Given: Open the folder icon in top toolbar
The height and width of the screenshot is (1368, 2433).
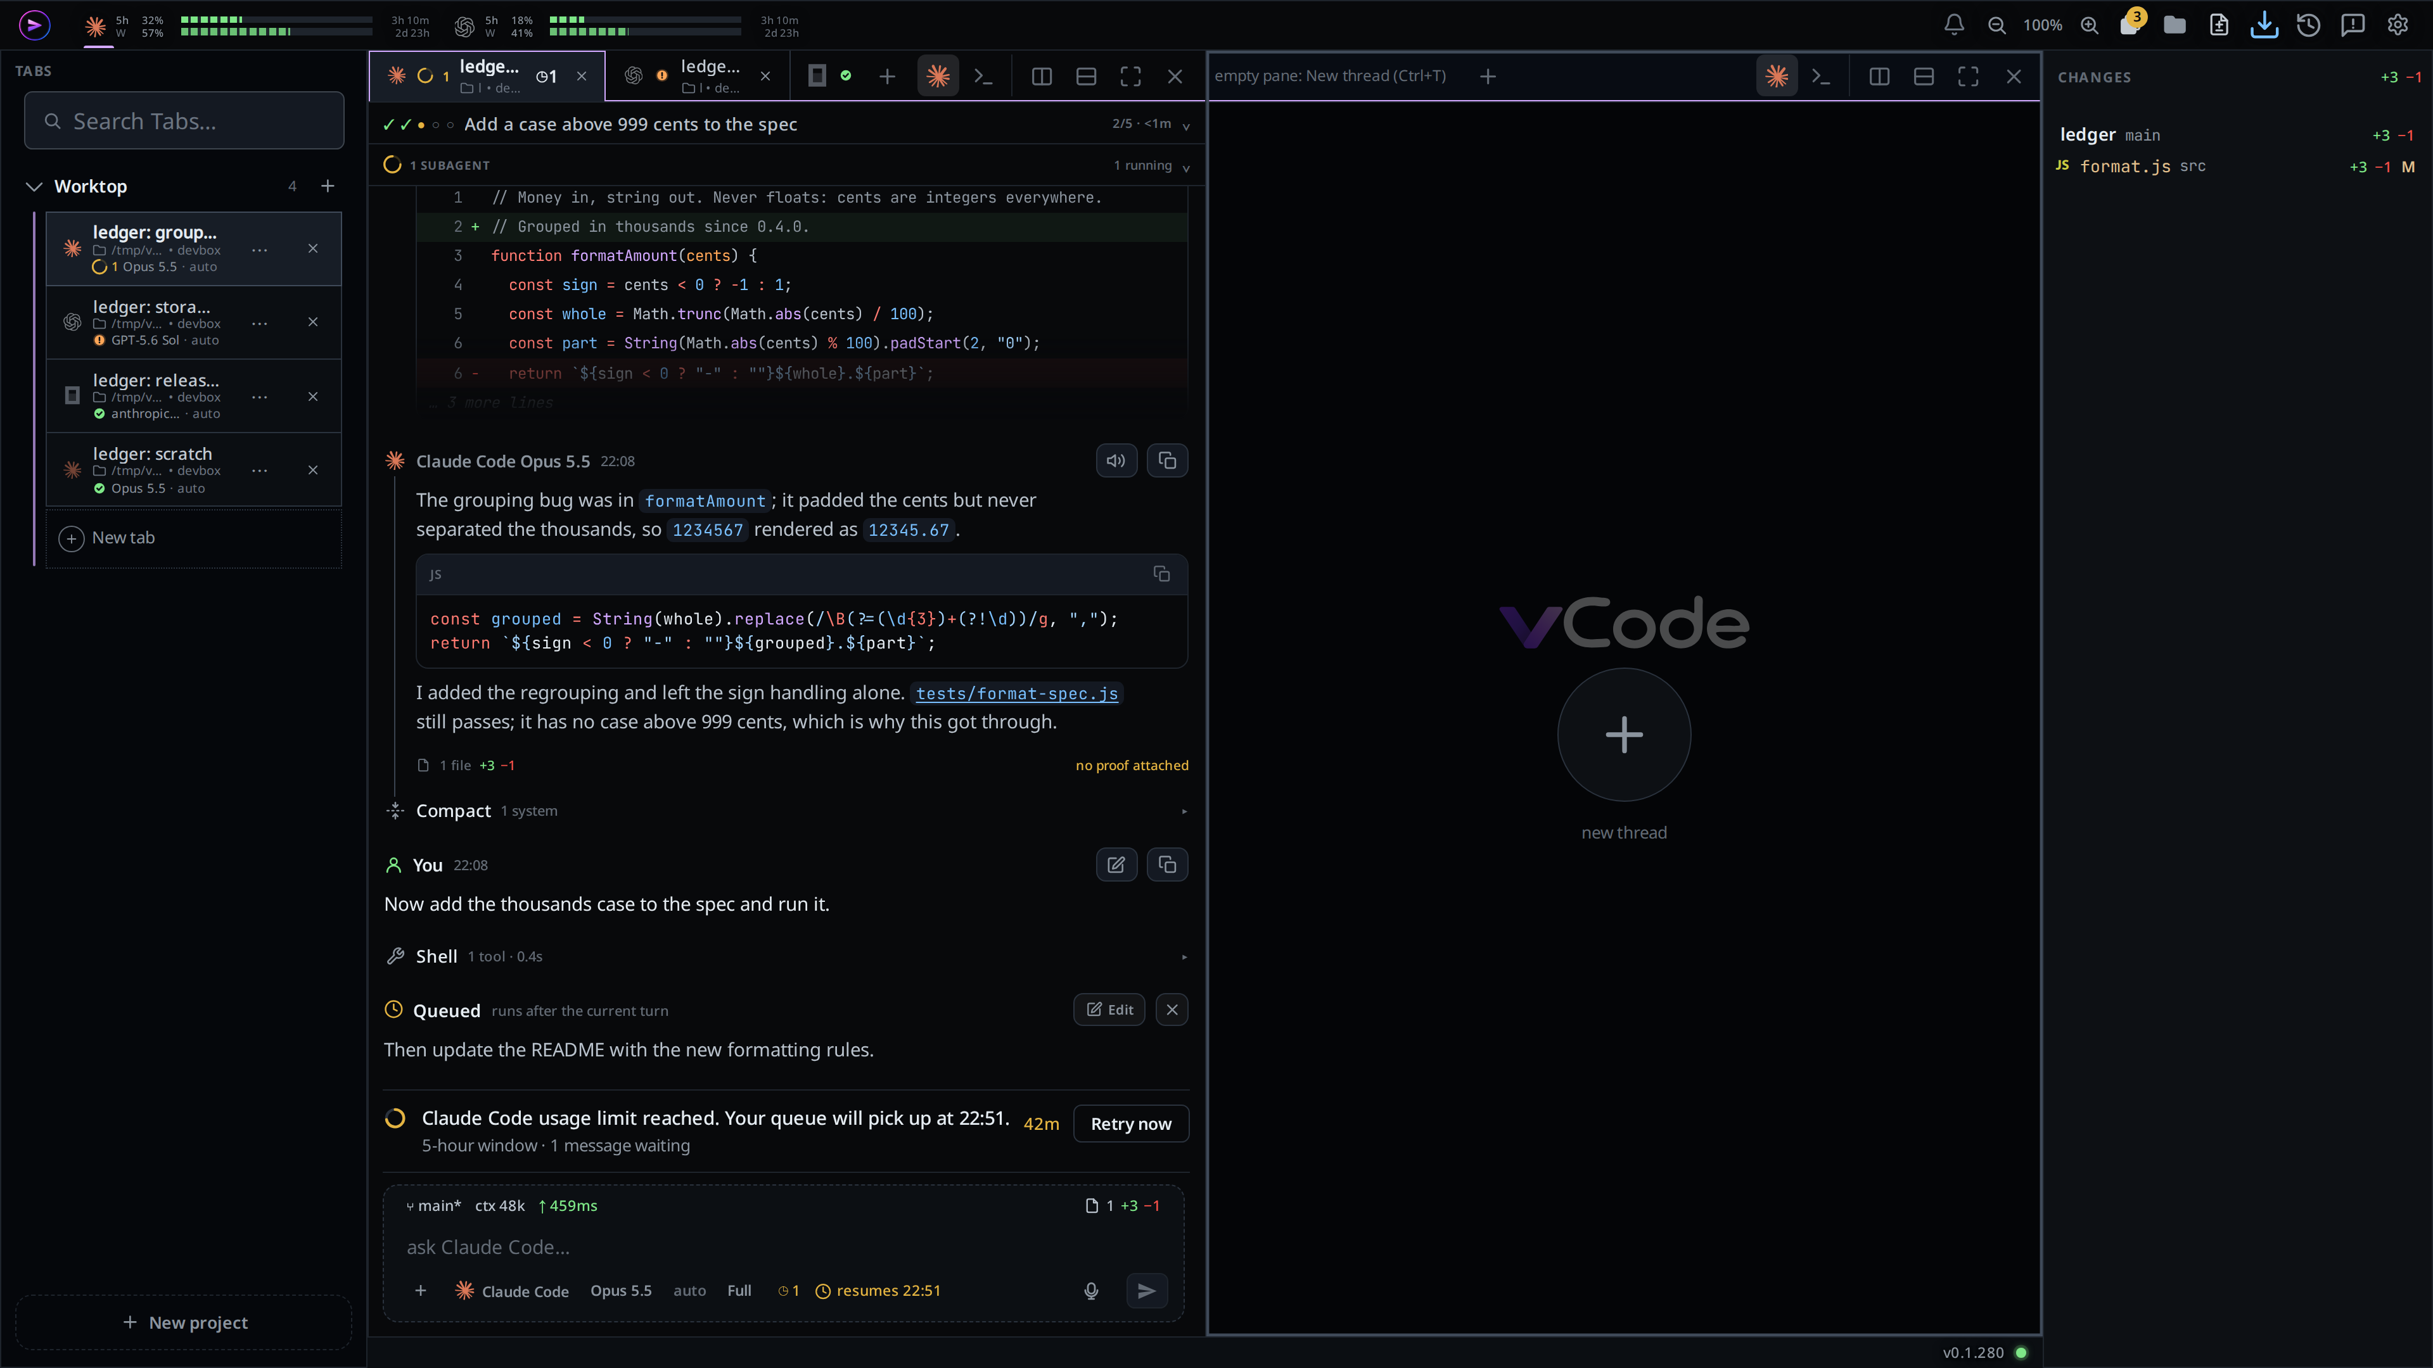Looking at the screenshot, I should click(x=2175, y=25).
